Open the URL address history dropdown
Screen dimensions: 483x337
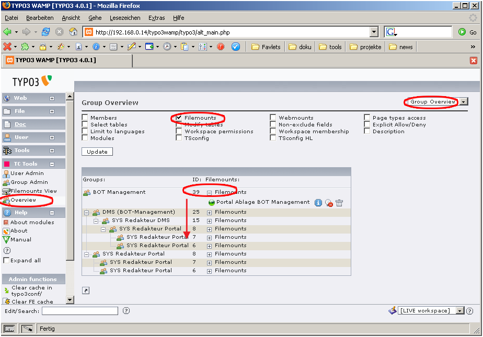click(x=374, y=32)
